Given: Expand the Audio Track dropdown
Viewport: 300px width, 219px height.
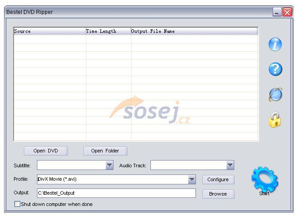Looking at the screenshot, I should pyautogui.click(x=230, y=165).
